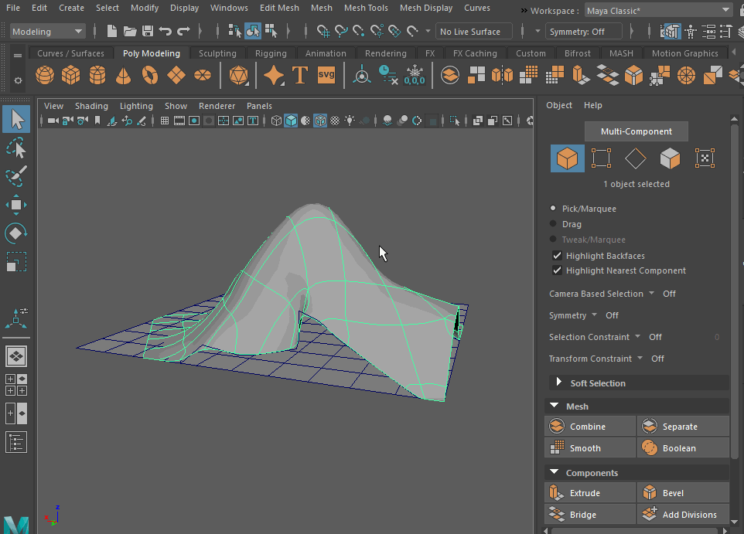Open the Modeling menu set dropdown
The image size is (744, 534).
point(48,32)
